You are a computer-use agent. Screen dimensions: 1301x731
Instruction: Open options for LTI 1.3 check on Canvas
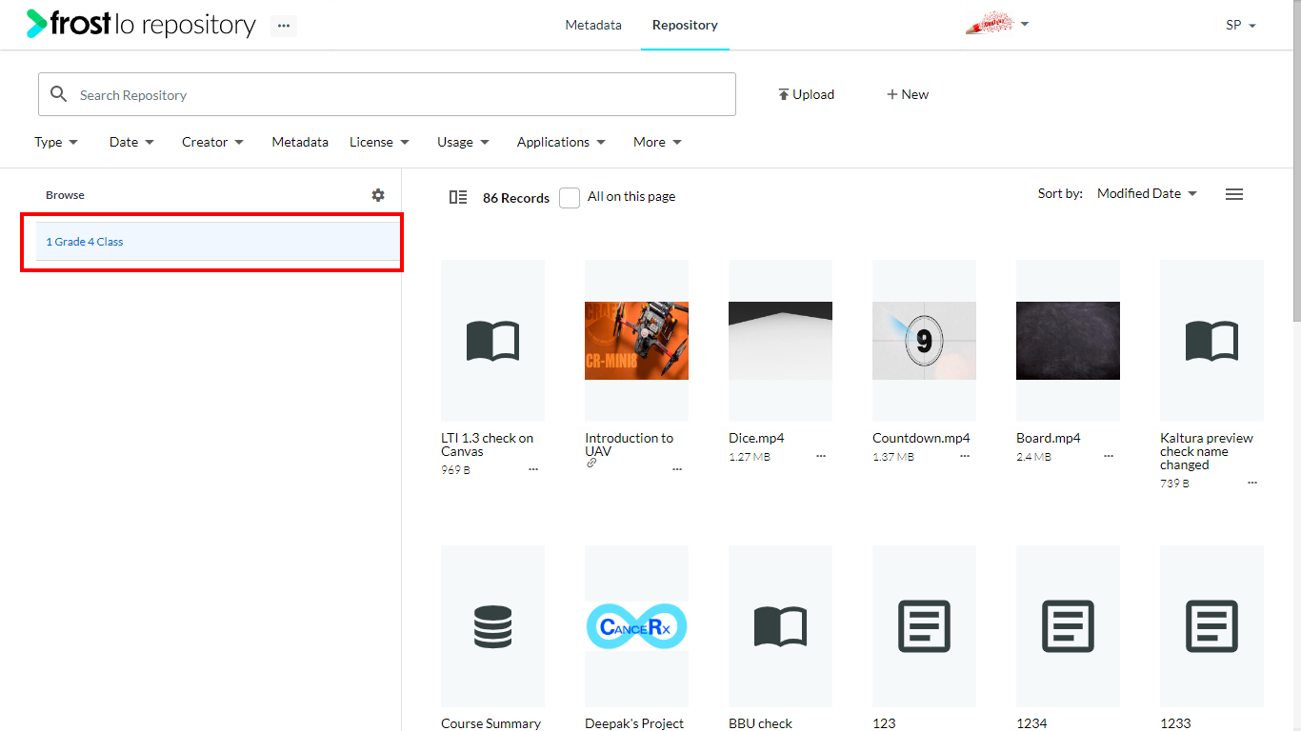coord(533,470)
